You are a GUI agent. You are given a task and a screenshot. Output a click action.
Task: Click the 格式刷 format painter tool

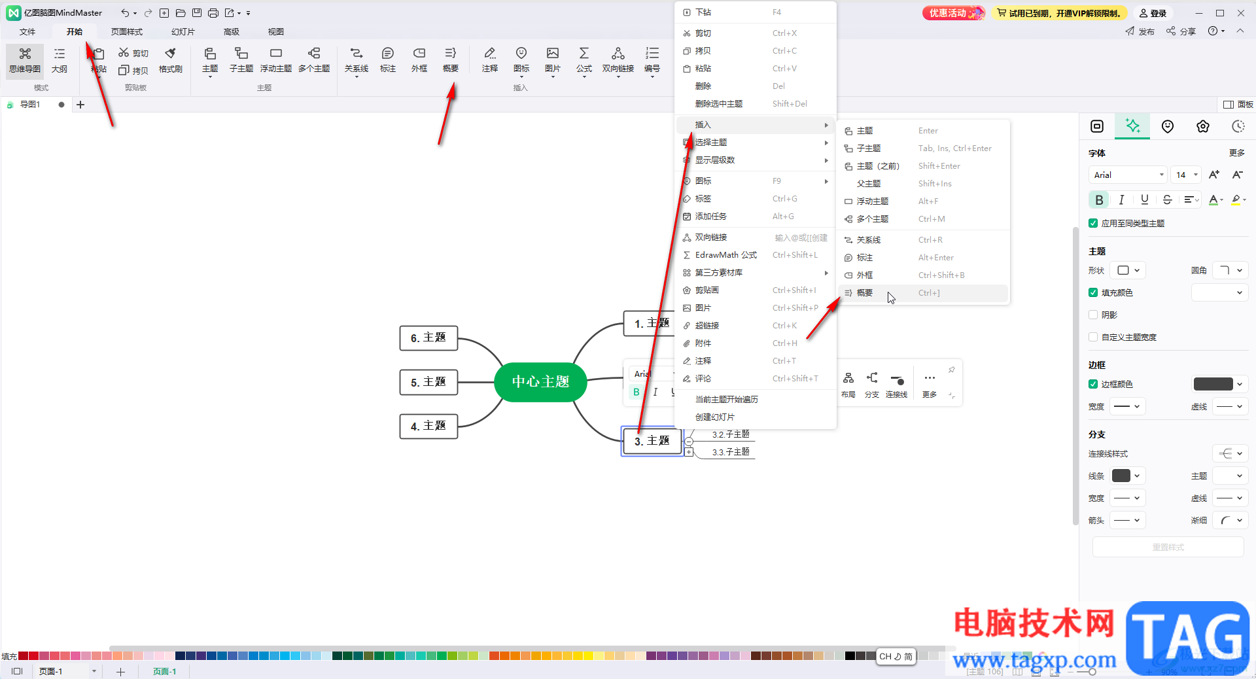171,60
